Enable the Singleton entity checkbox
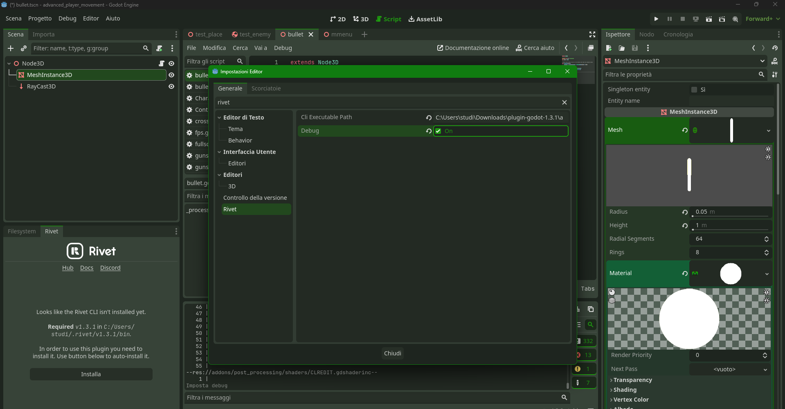Viewport: 785px width, 409px height. pyautogui.click(x=694, y=90)
